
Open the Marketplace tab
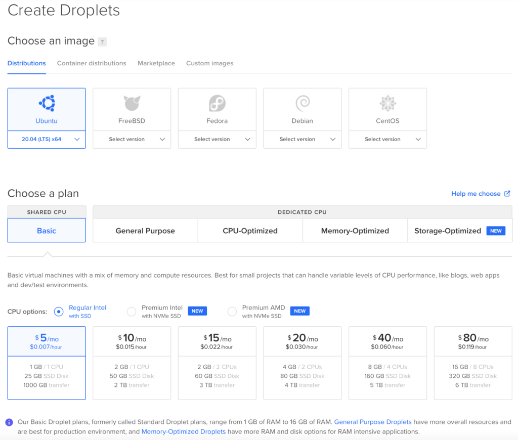(156, 63)
